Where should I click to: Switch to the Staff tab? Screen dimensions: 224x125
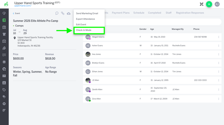click(x=169, y=13)
